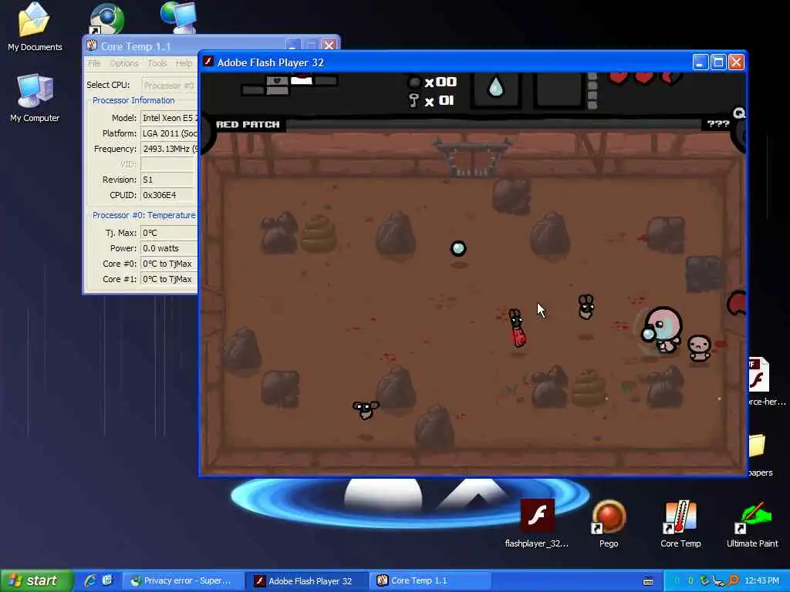This screenshot has width=790, height=592.
Task: Click the fly enemy with red blood trail
Action: click(x=516, y=328)
